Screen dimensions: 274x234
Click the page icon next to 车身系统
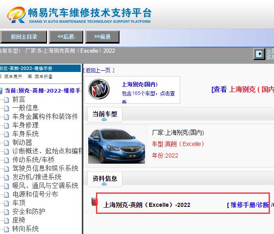click(x=7, y=134)
